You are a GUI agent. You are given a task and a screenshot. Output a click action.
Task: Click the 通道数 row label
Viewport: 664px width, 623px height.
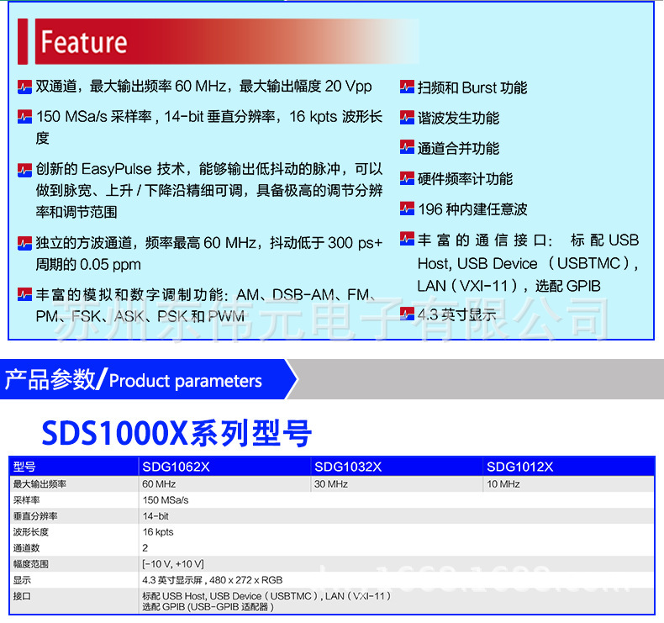coord(26,548)
